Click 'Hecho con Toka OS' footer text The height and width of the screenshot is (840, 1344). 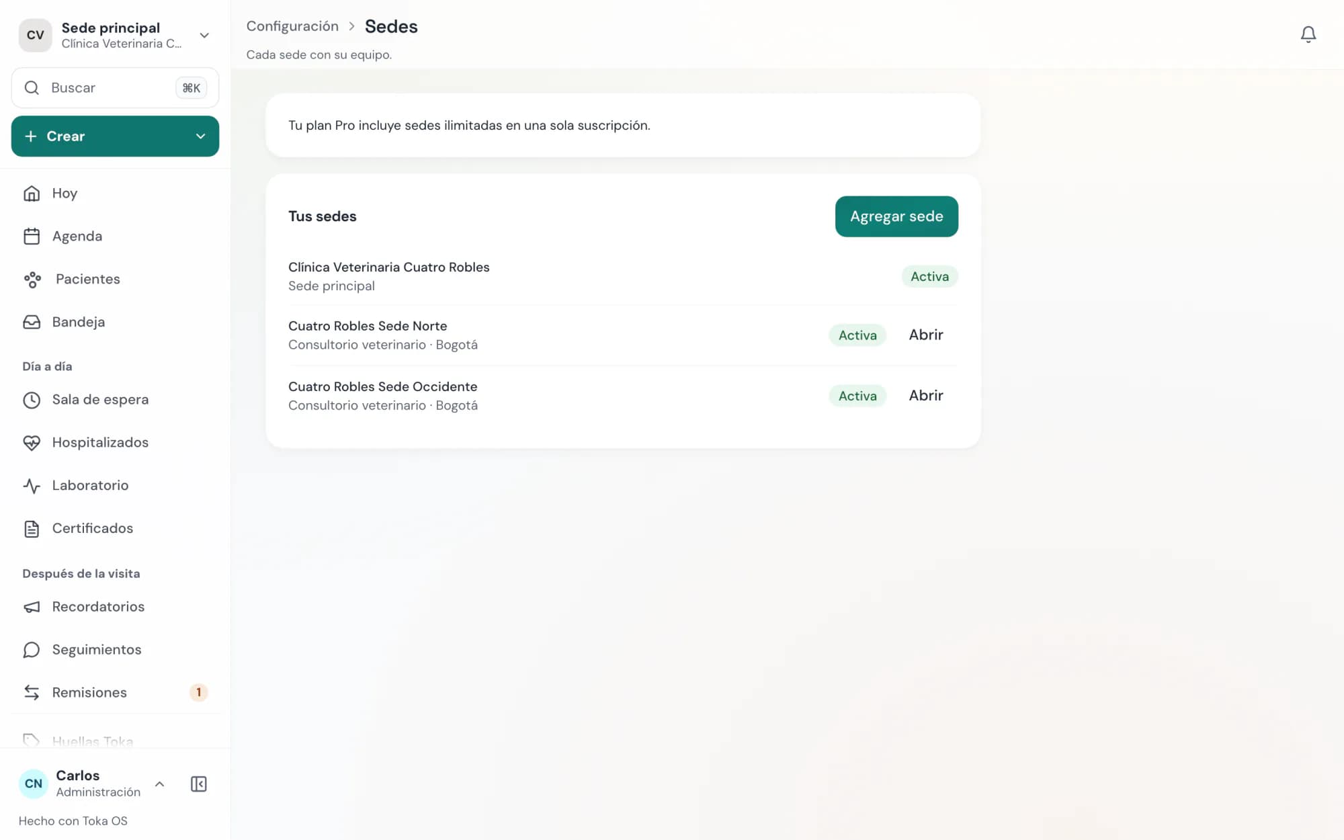(73, 821)
